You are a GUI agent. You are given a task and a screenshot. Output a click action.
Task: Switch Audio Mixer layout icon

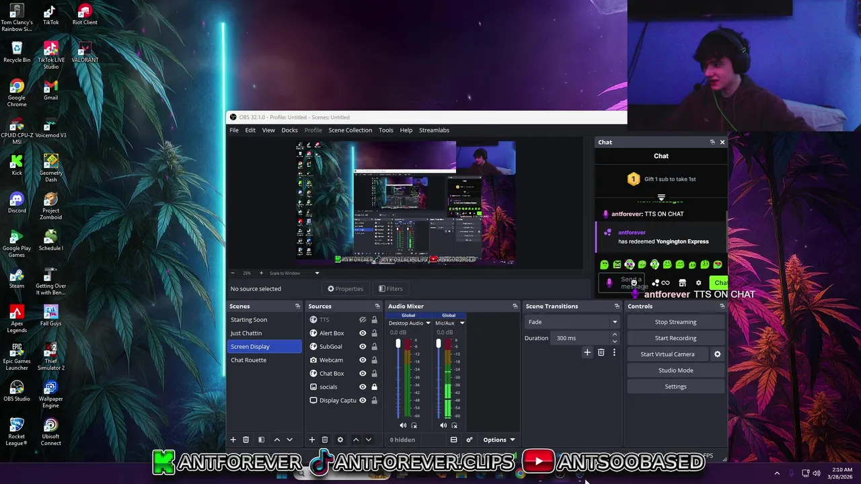(x=453, y=440)
